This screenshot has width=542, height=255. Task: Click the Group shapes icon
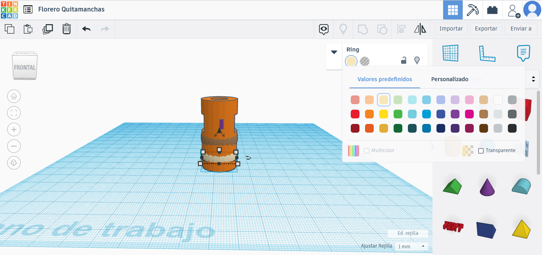pos(363,29)
